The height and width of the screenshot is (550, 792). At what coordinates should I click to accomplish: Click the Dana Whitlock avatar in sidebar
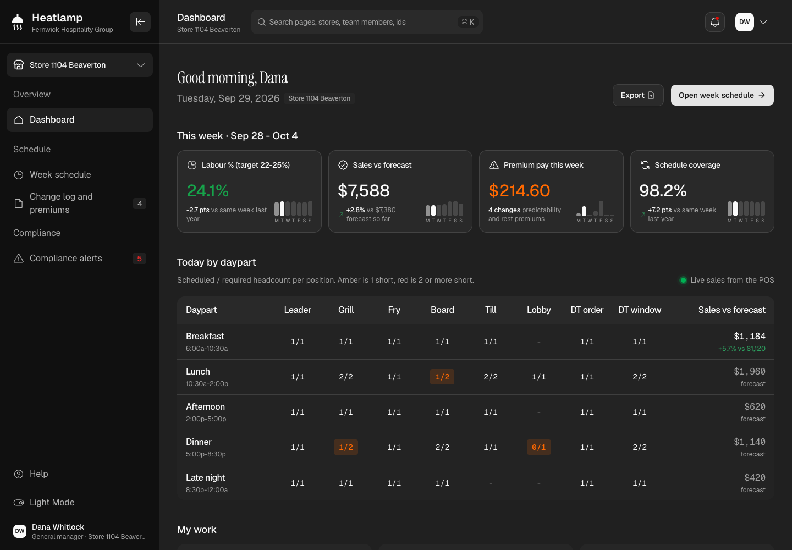tap(20, 531)
